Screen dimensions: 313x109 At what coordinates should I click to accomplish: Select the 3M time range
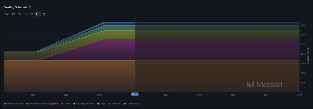pyautogui.click(x=13, y=14)
